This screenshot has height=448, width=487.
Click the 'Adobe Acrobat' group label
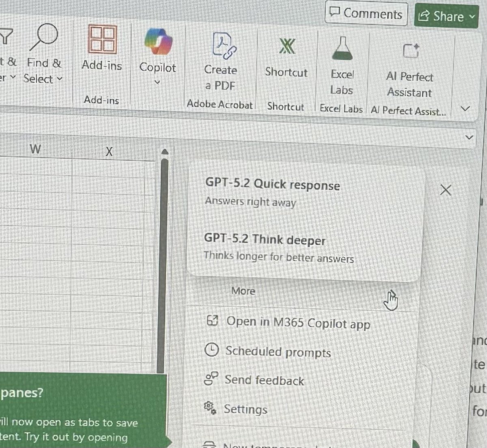pos(220,104)
